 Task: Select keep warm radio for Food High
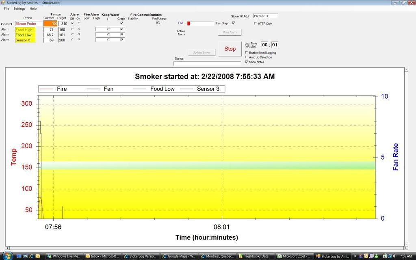tap(108, 29)
